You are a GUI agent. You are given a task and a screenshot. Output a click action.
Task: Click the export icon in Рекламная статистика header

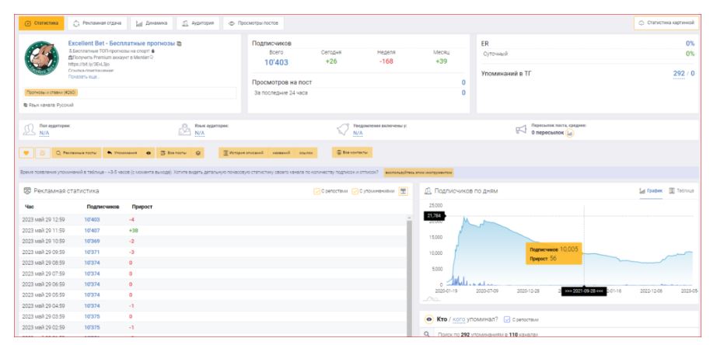[403, 191]
